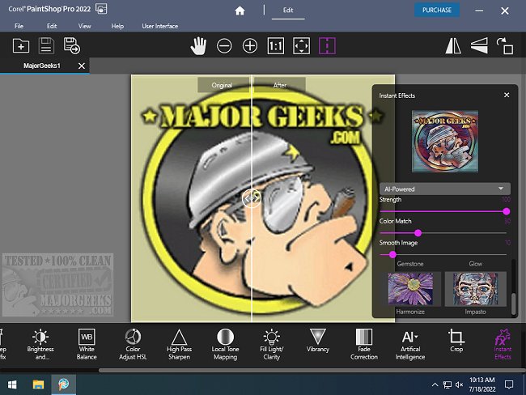The image size is (526, 395).
Task: Click the Gemstone effect label
Action: [410, 264]
